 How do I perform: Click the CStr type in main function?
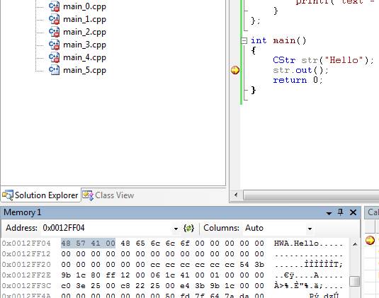[284, 60]
